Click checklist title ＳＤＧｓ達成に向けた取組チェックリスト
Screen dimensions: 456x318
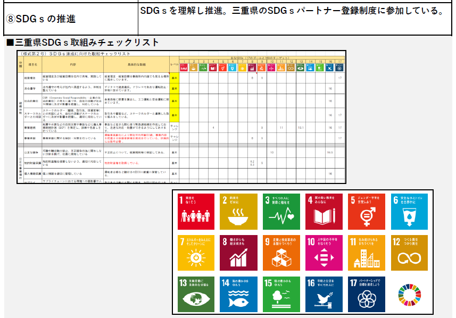pyautogui.click(x=89, y=54)
